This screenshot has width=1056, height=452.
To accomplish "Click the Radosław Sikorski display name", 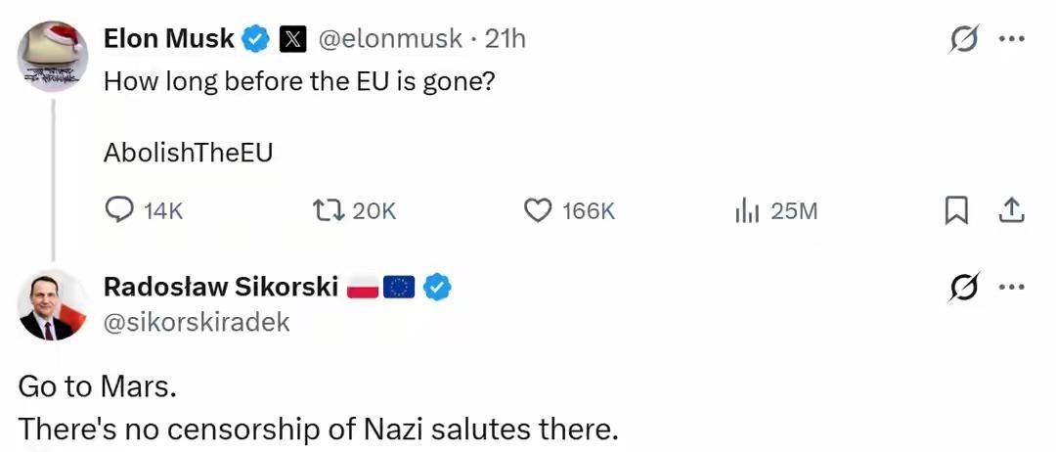I will click(x=221, y=288).
